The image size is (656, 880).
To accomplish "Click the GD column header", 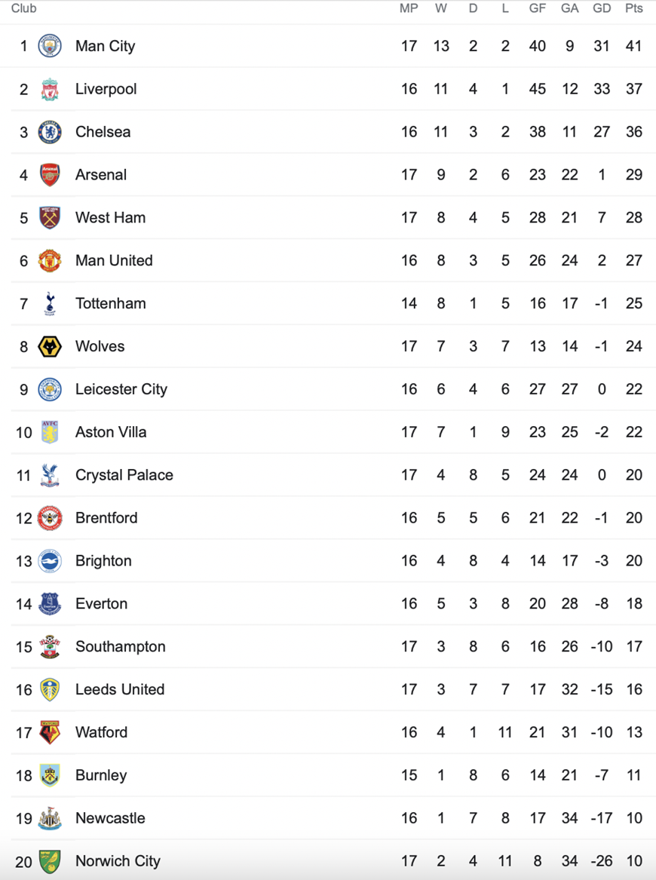I will click(x=602, y=8).
